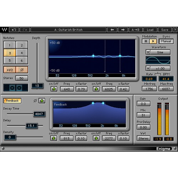The width and height of the screenshot is (178, 178).
Task: Click the Min freq field 1756
Action: coord(149,89)
